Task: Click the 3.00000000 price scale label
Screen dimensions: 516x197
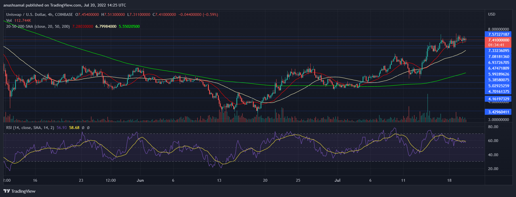Action: click(x=499, y=120)
